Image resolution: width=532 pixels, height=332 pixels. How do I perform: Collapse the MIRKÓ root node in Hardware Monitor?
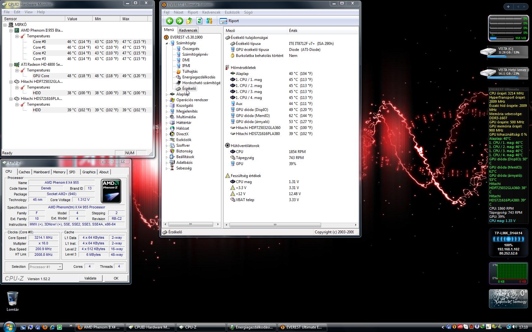point(5,25)
